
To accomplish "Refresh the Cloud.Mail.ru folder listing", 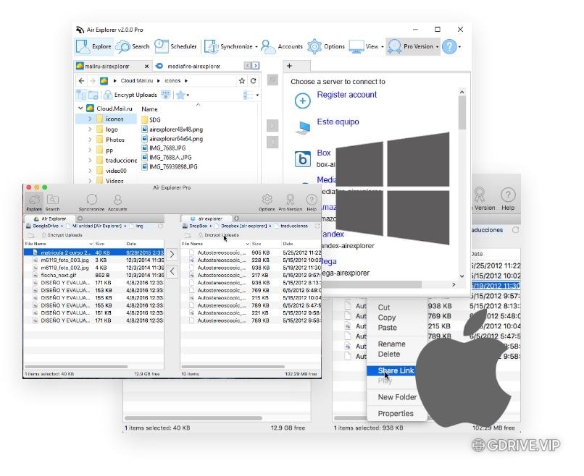I will tap(254, 81).
